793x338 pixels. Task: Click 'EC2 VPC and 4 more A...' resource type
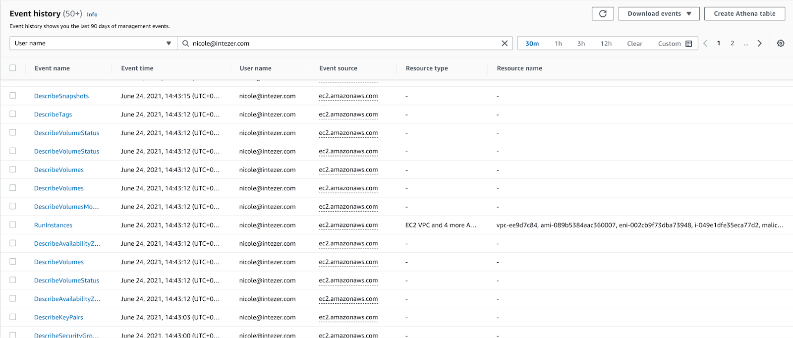click(441, 225)
